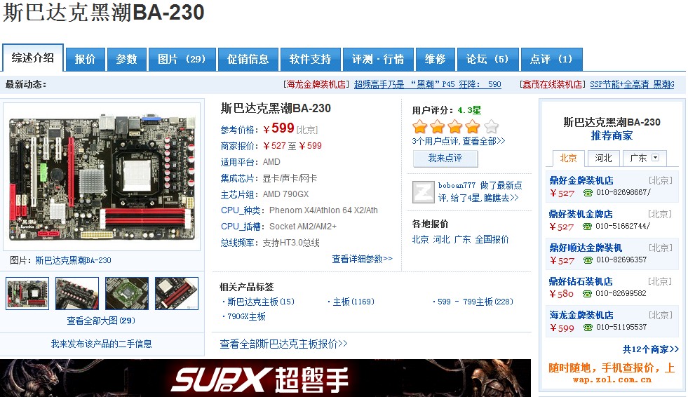This screenshot has height=397, width=688.
Task: Open 共12个商家>> link
Action: (x=651, y=349)
